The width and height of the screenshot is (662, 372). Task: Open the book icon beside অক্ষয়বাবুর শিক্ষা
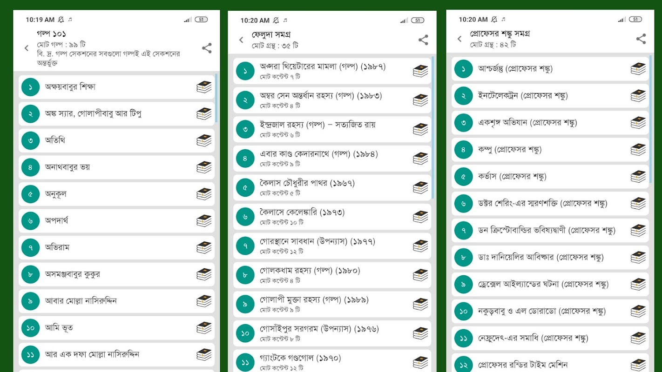[x=204, y=87]
